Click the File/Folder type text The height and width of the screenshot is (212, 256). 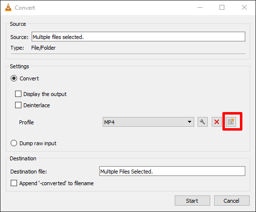coord(43,48)
